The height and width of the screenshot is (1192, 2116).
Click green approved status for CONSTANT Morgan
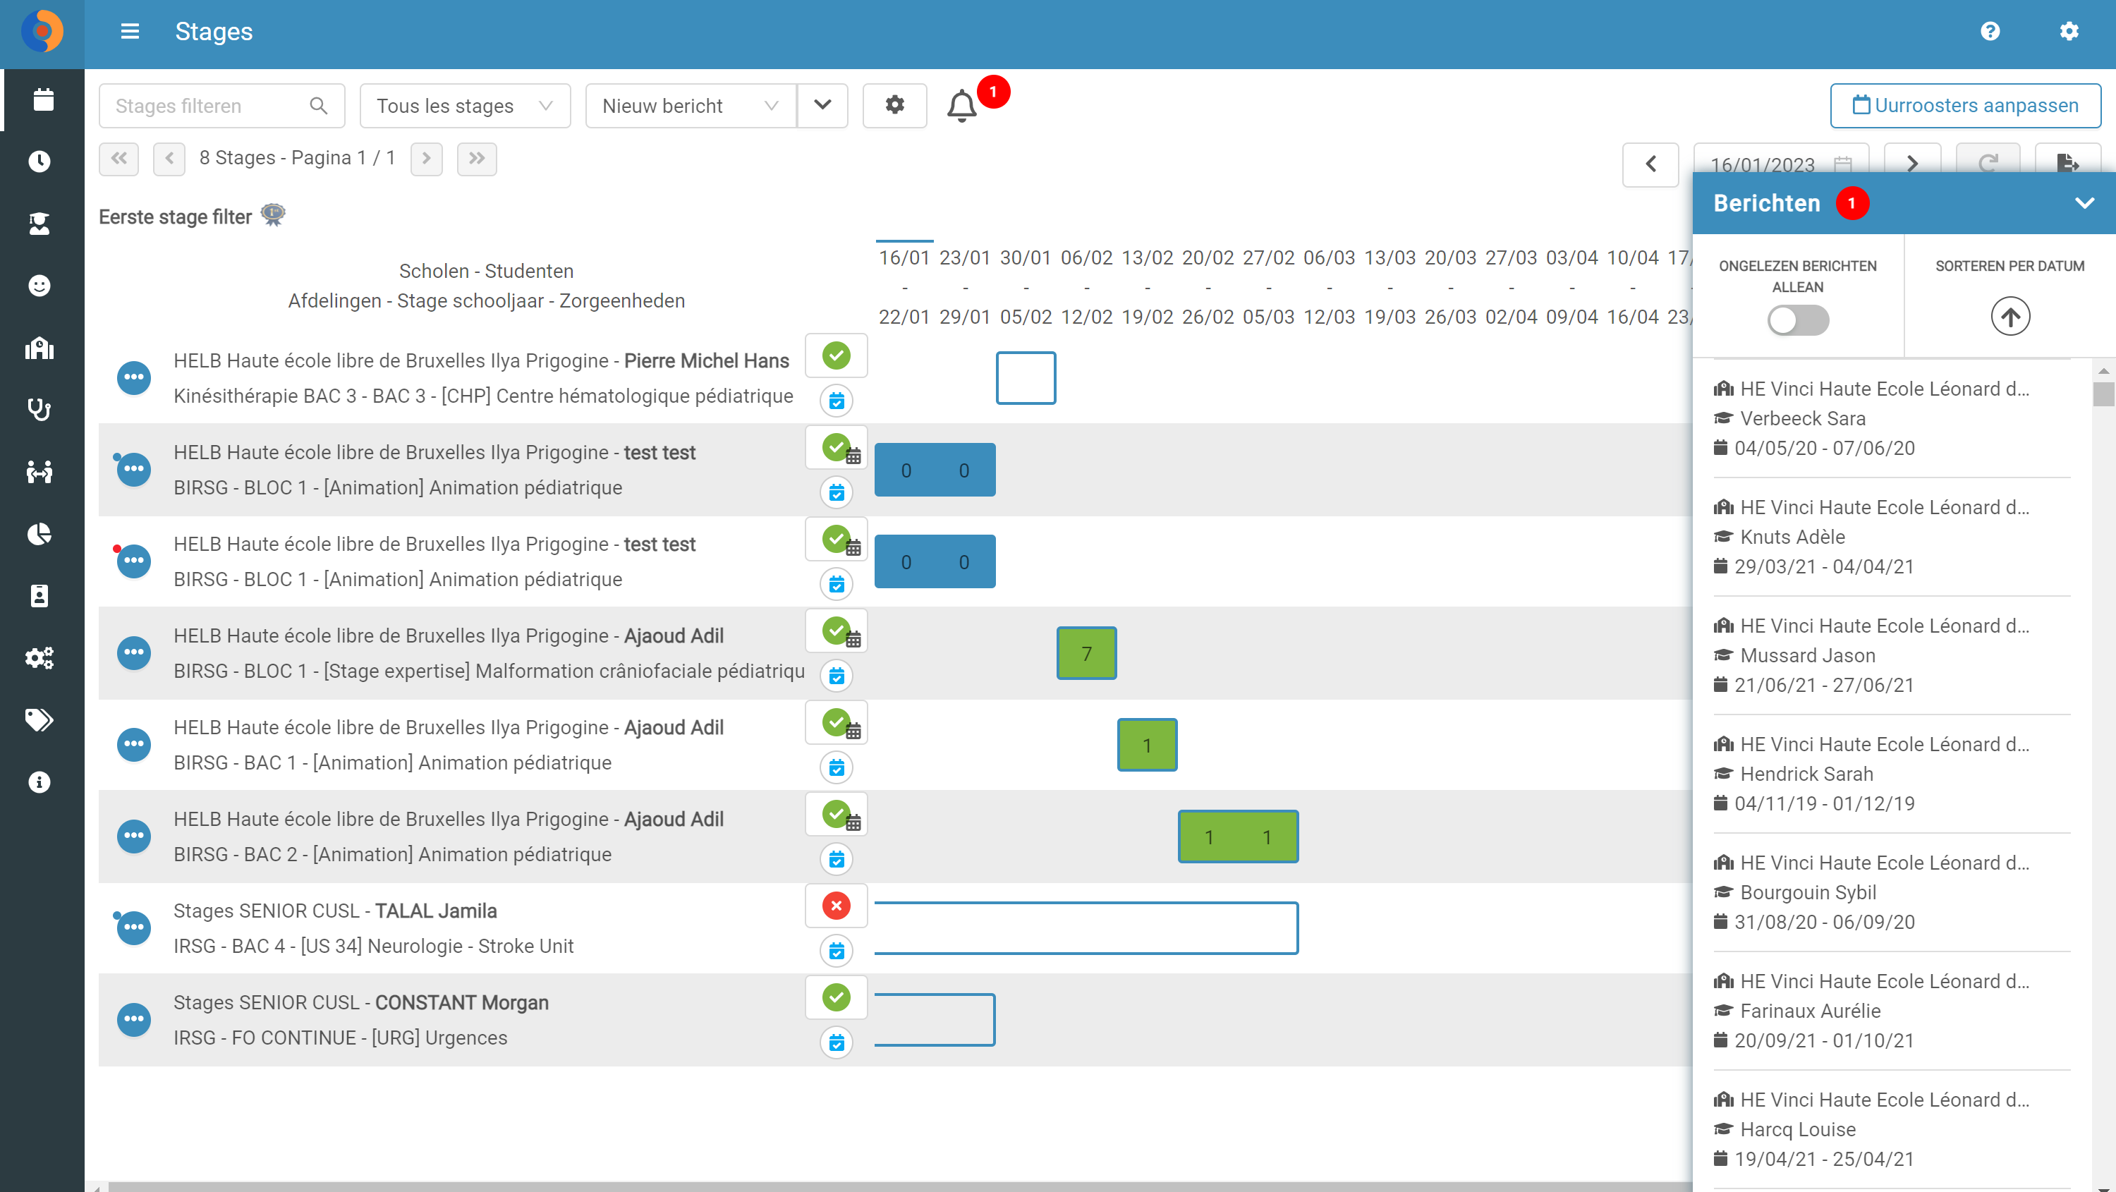click(837, 997)
